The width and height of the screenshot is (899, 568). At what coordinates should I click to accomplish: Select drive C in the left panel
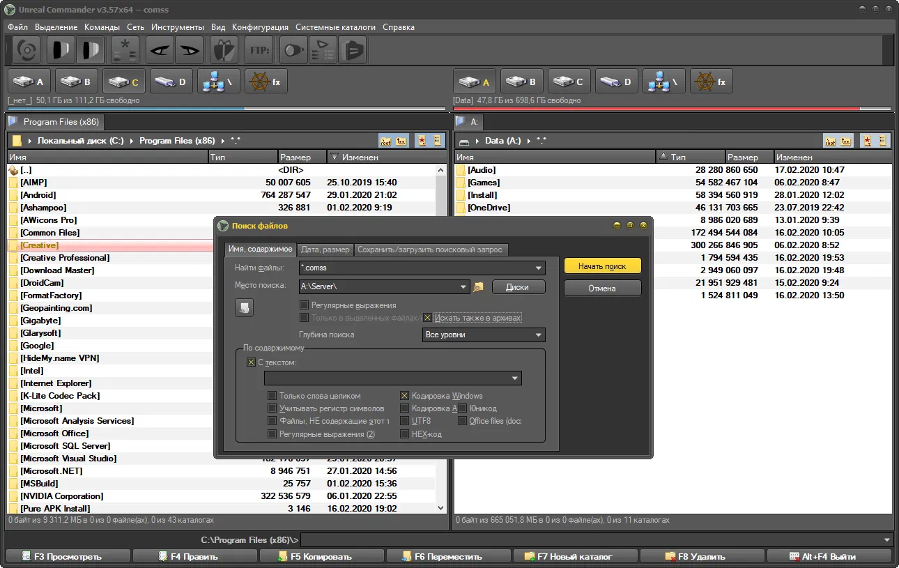125,82
